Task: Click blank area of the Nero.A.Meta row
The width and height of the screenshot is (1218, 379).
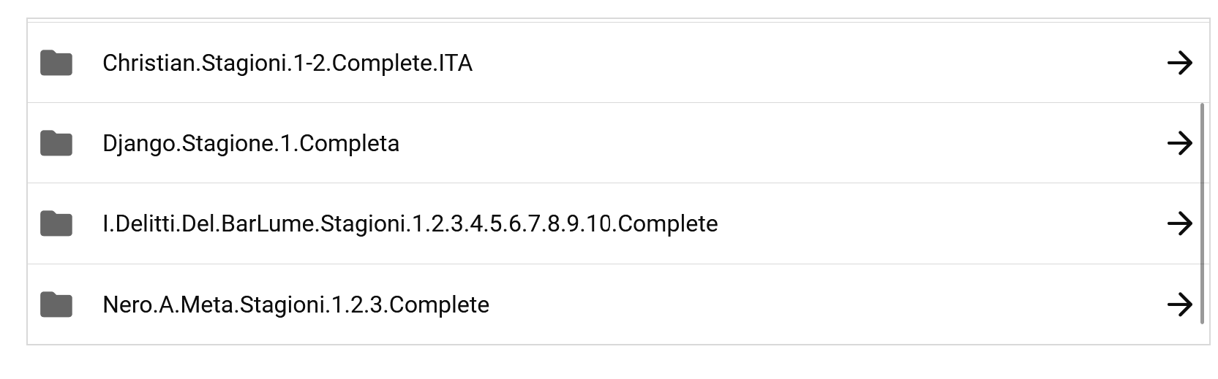Action: (x=805, y=305)
